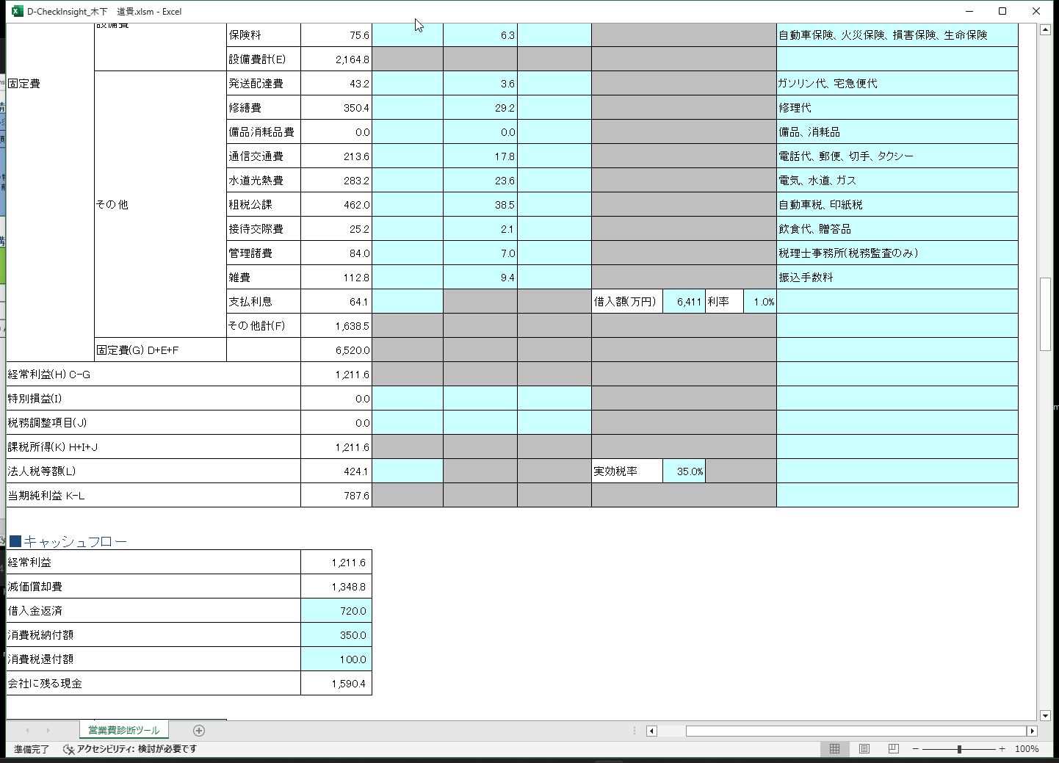The image size is (1059, 763).
Task: Select the 消費税還付額 value cell 100.0
Action: pos(336,659)
